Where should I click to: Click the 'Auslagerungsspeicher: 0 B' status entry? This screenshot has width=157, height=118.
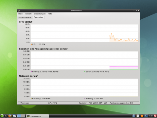pyautogui.click(x=121, y=103)
